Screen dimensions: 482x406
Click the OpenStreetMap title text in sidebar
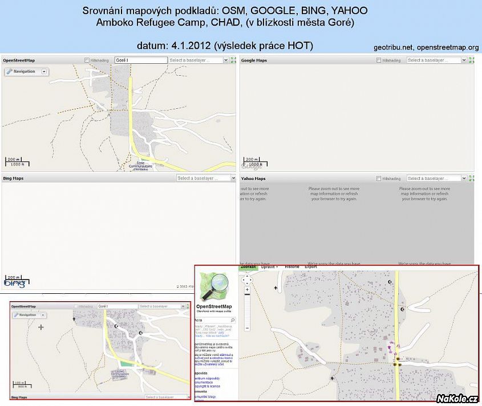[214, 306]
